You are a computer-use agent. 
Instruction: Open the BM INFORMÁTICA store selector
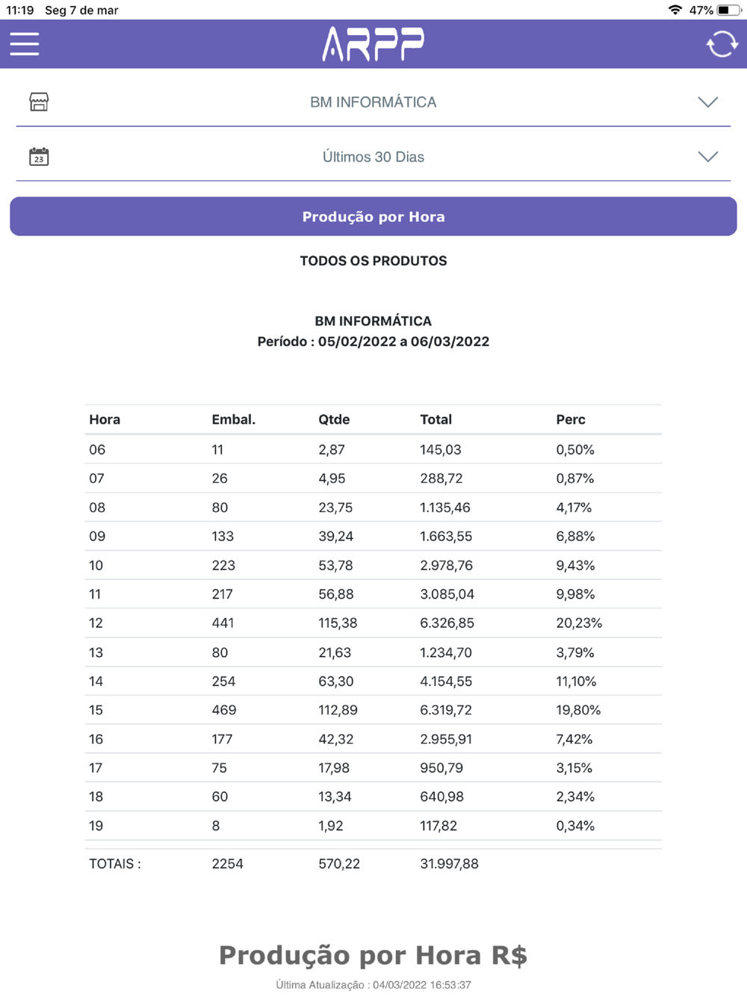coord(373,102)
